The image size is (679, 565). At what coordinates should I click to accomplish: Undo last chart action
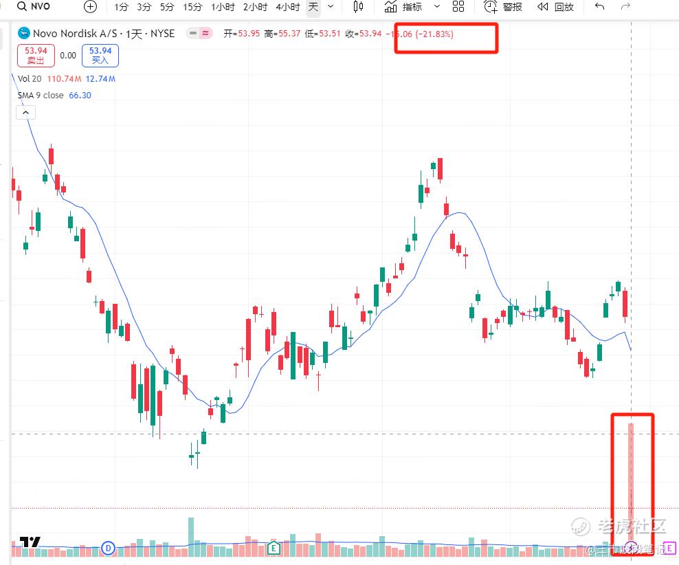tap(599, 6)
